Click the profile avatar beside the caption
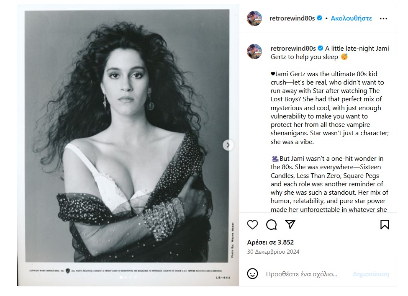The image size is (408, 296). (x=254, y=51)
